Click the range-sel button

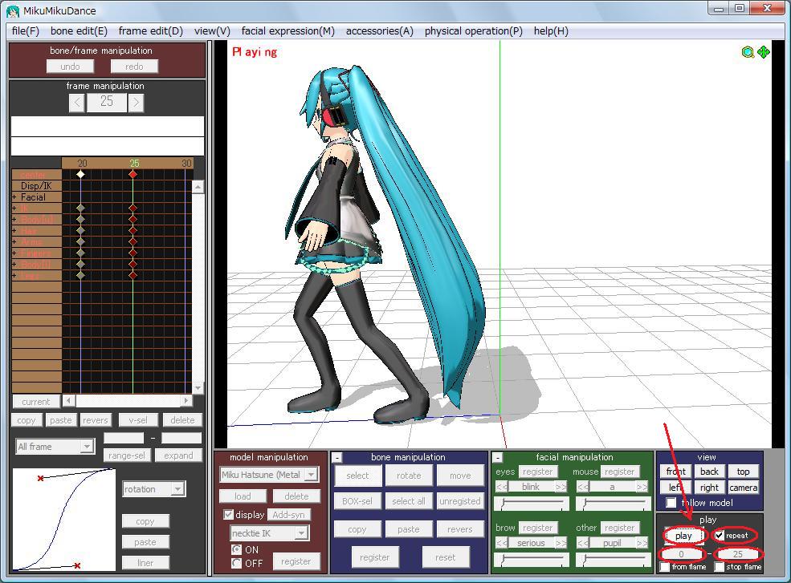pyautogui.click(x=126, y=455)
